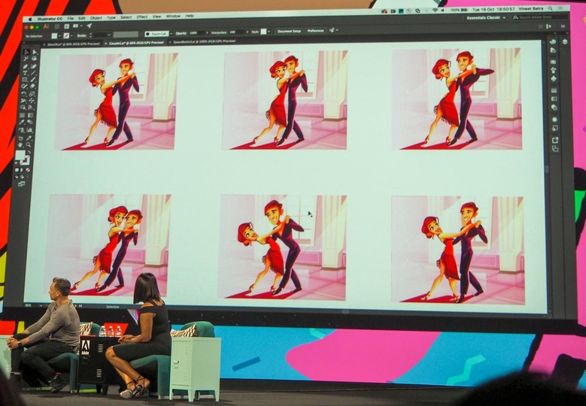Choose the Direct Selection arrow tool

tap(35, 53)
